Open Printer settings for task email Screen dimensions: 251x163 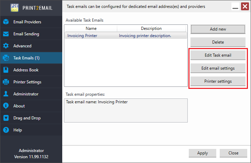[218, 81]
